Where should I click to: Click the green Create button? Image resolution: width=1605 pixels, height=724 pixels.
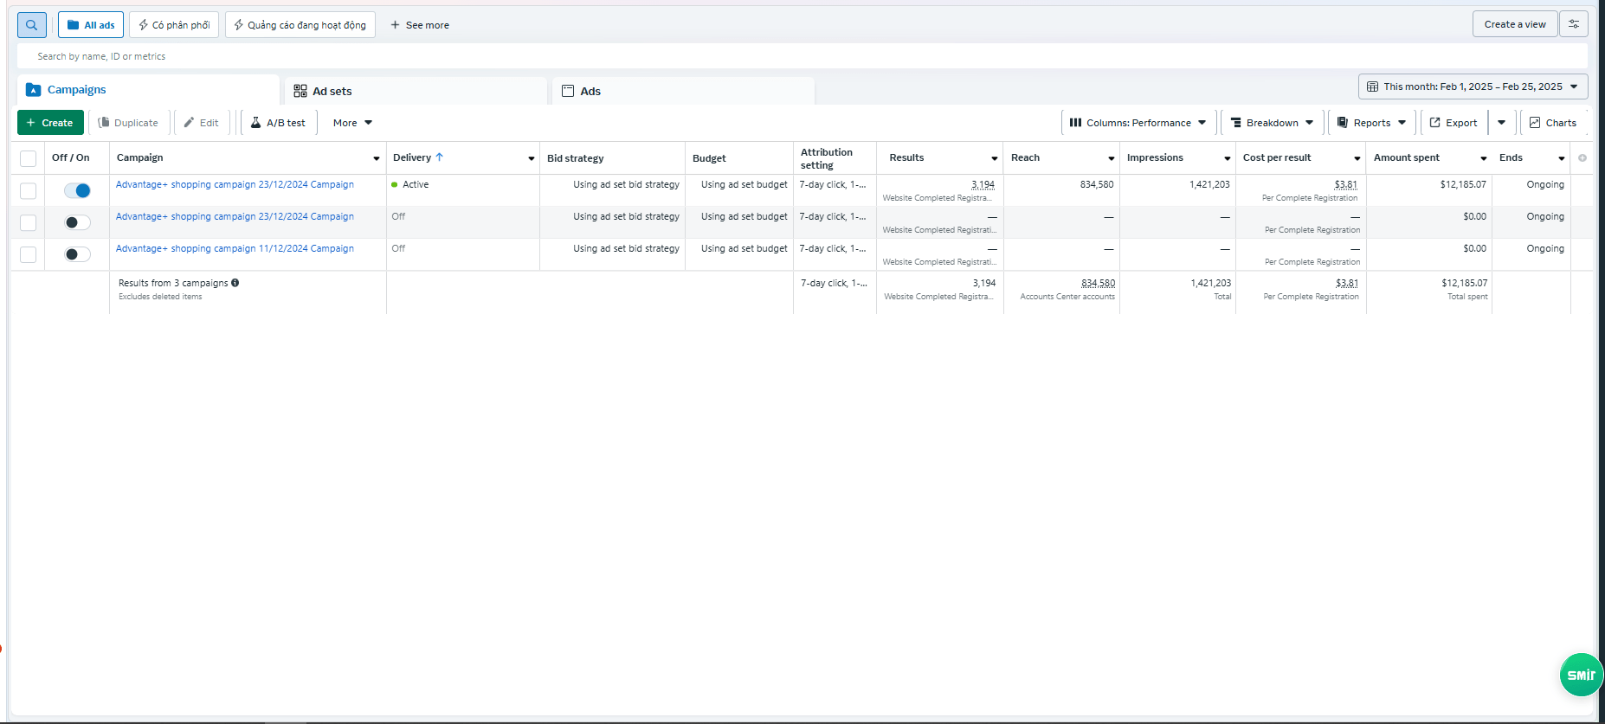(50, 123)
